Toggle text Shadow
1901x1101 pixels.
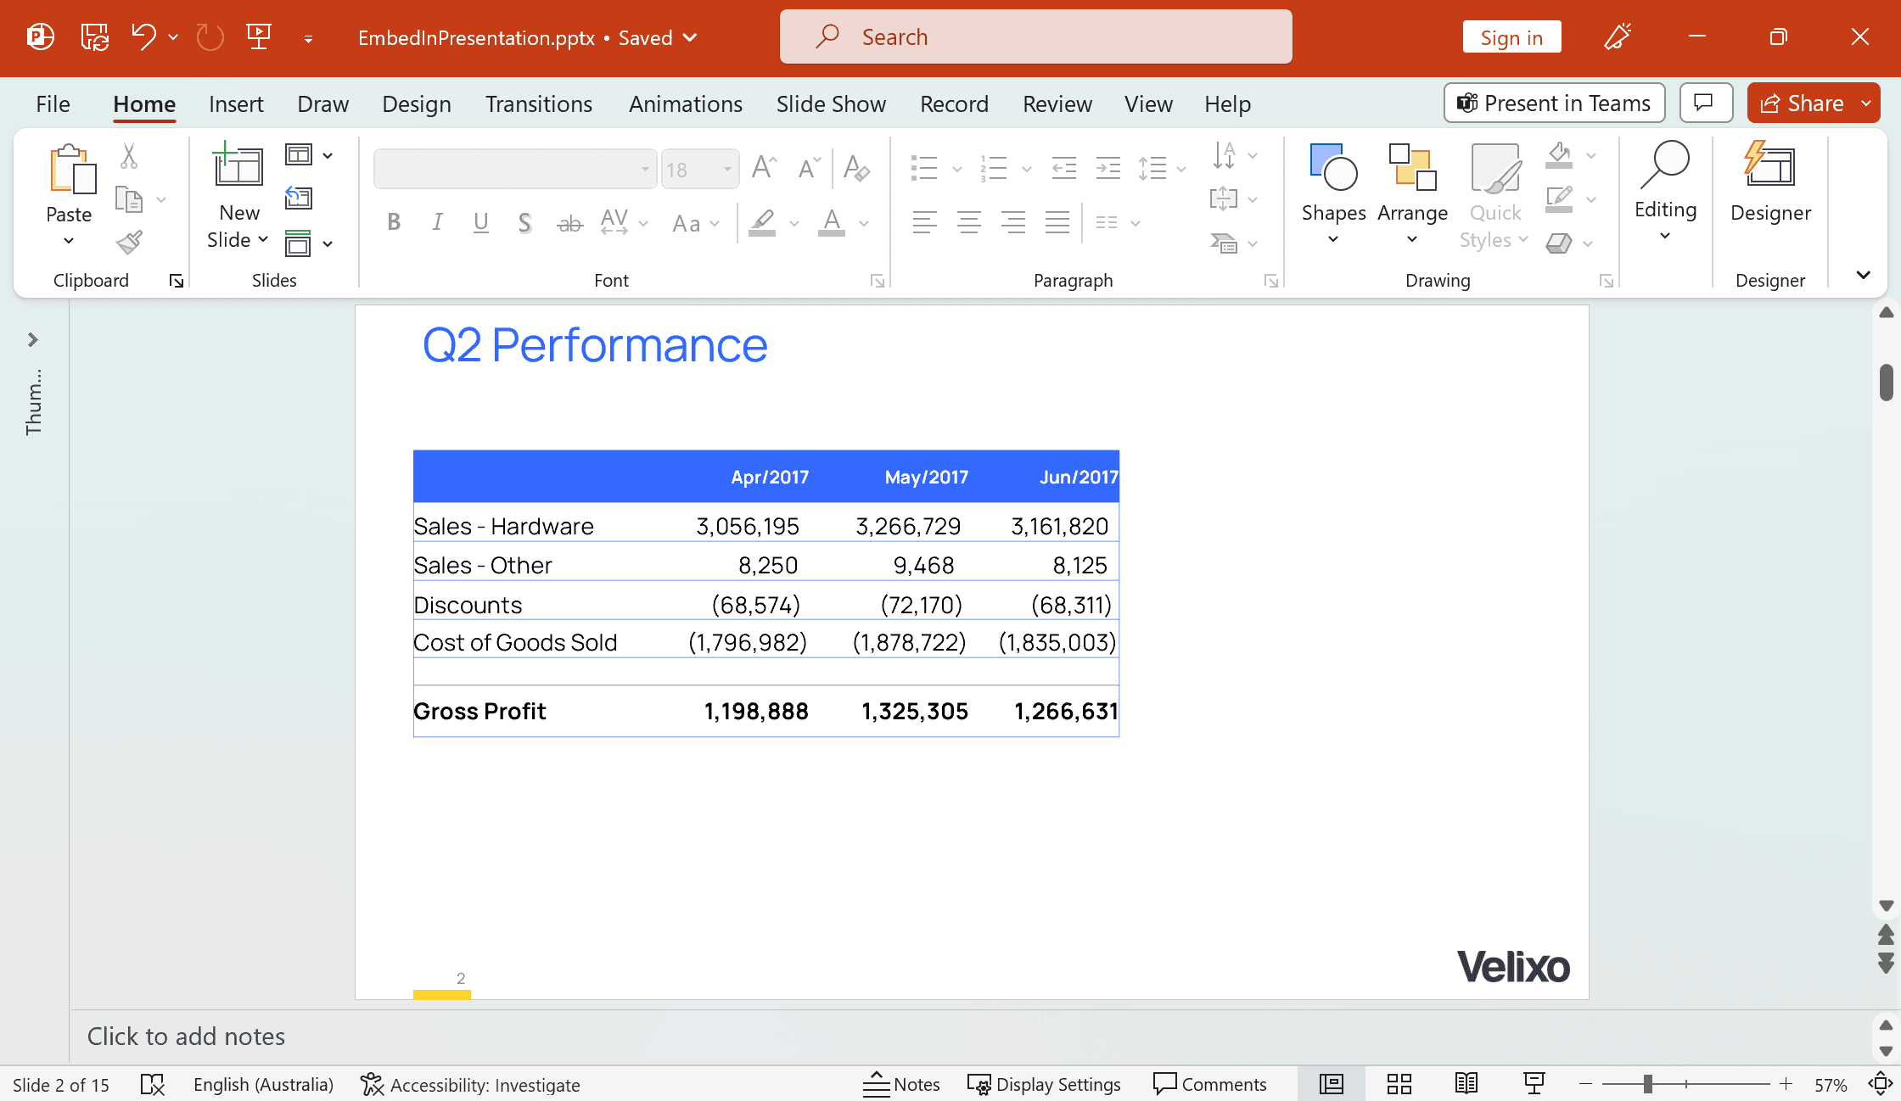[x=525, y=222]
